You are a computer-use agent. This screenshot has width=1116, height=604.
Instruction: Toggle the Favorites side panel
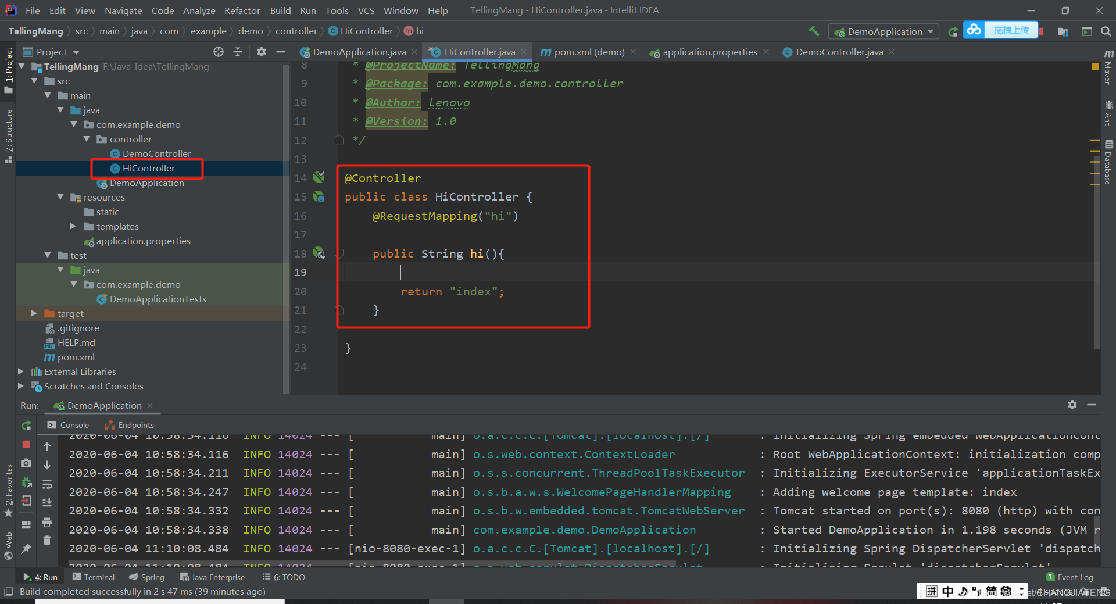point(8,490)
